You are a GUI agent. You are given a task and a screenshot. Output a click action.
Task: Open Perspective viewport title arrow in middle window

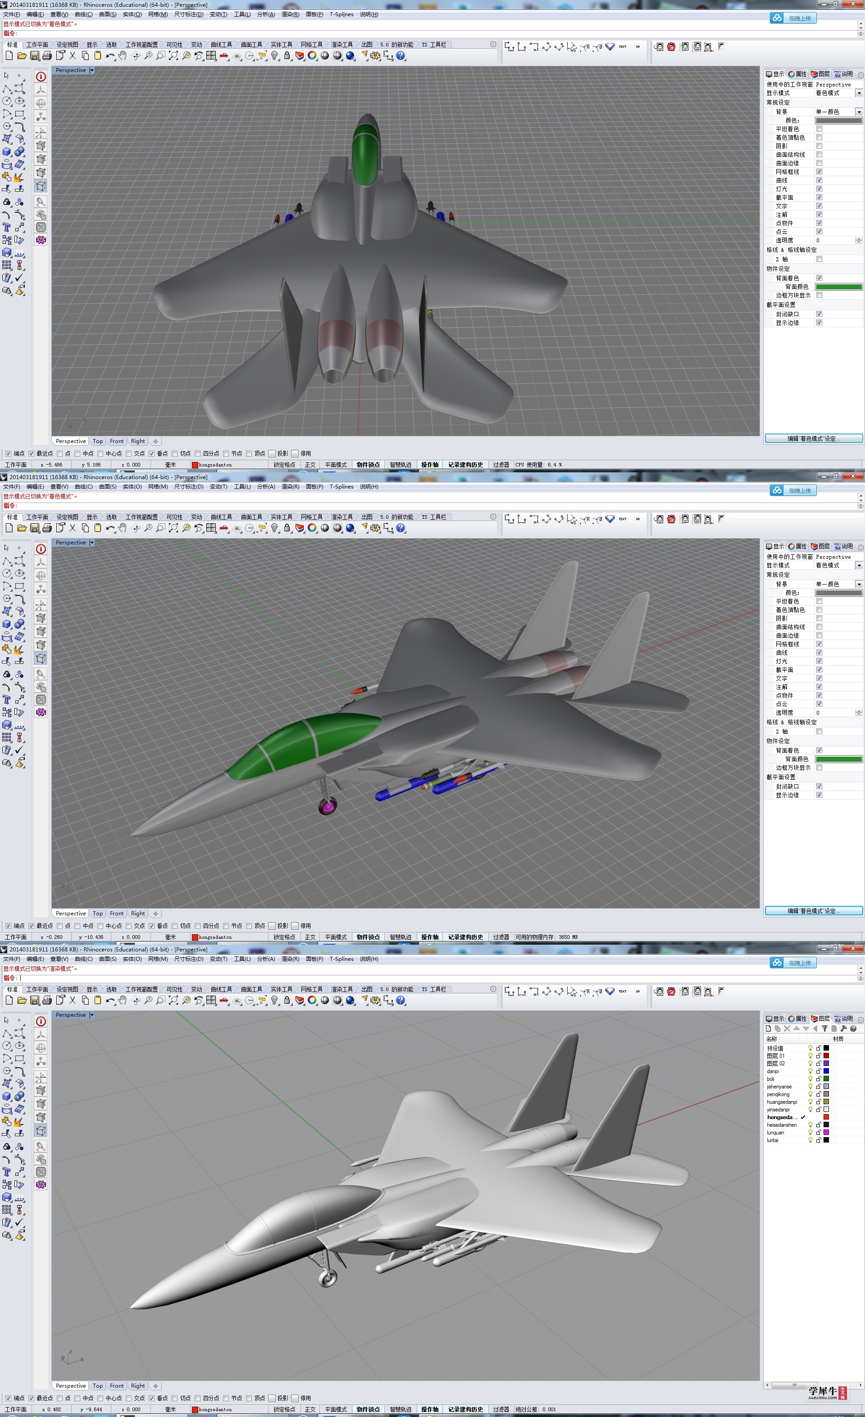coord(91,543)
